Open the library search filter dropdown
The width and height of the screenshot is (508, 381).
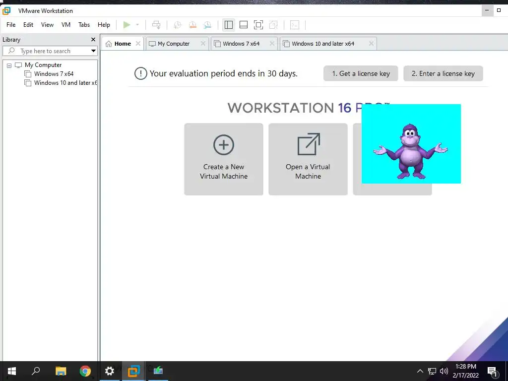click(93, 51)
